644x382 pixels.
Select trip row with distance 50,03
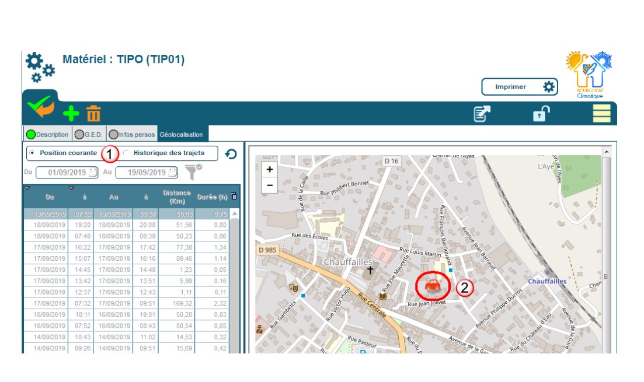coord(127,214)
